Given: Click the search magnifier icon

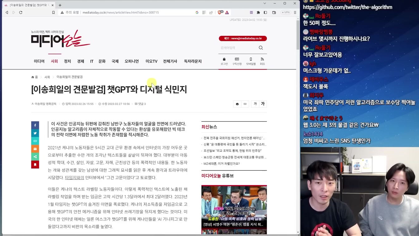Looking at the screenshot, I should (261, 48).
